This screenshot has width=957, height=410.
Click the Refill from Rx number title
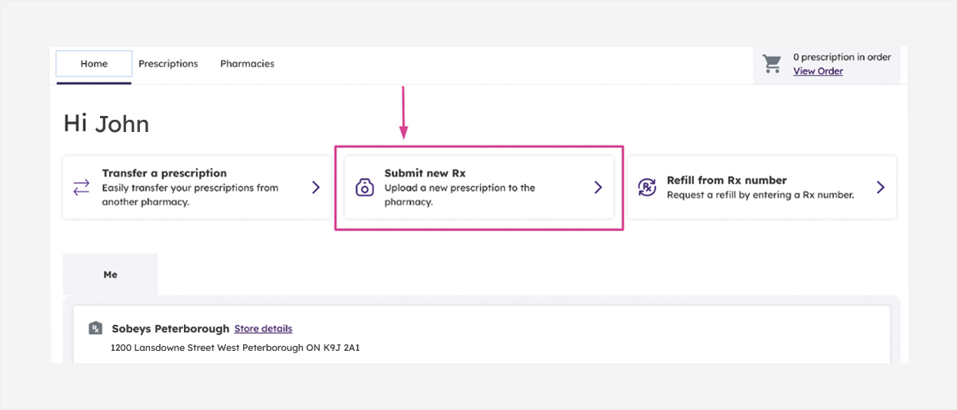[726, 180]
